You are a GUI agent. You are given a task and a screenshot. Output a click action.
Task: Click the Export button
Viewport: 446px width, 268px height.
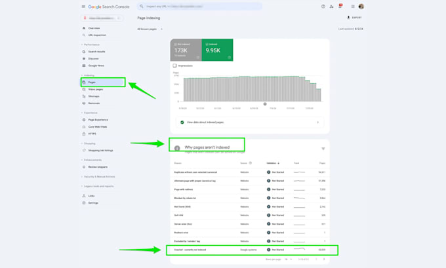pos(354,18)
